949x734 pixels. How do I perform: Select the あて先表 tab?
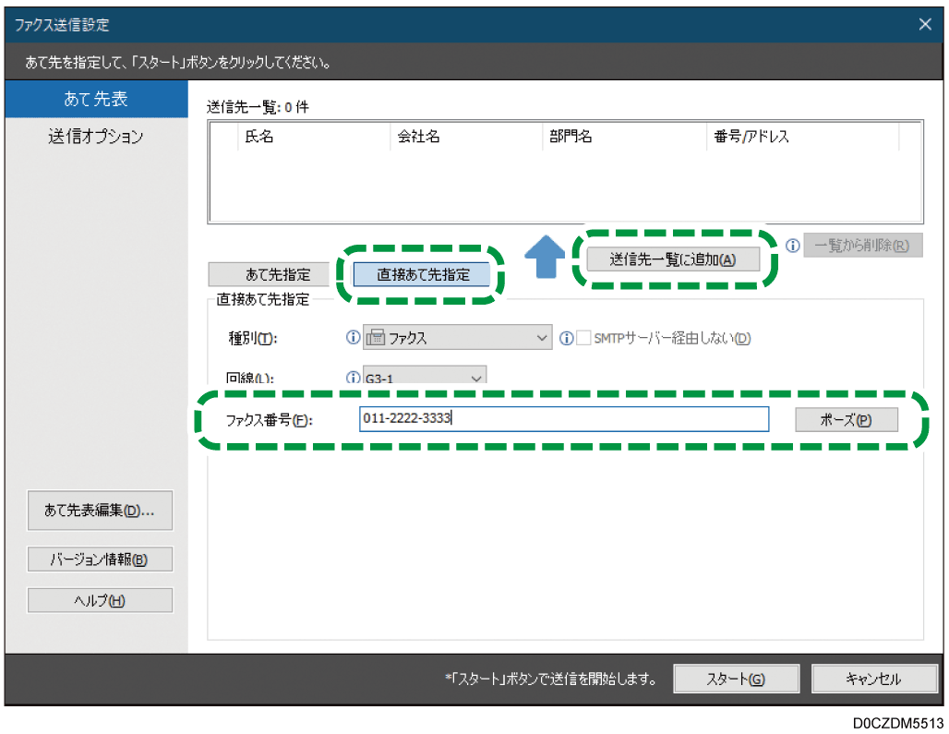pyautogui.click(x=96, y=99)
